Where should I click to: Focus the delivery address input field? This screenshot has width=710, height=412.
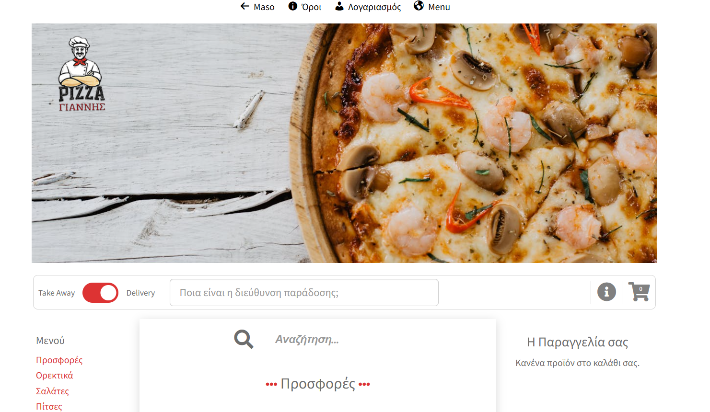pos(304,293)
